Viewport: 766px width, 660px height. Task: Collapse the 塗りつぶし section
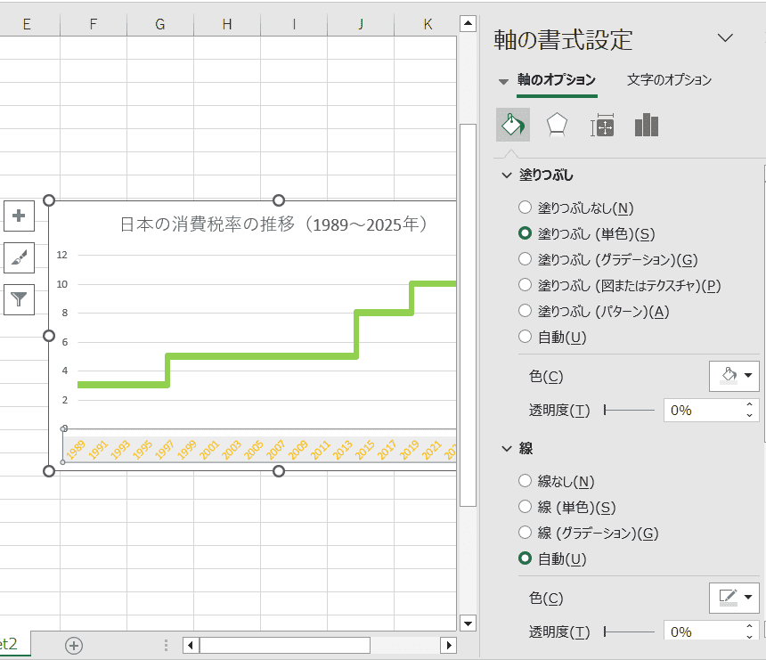point(508,175)
